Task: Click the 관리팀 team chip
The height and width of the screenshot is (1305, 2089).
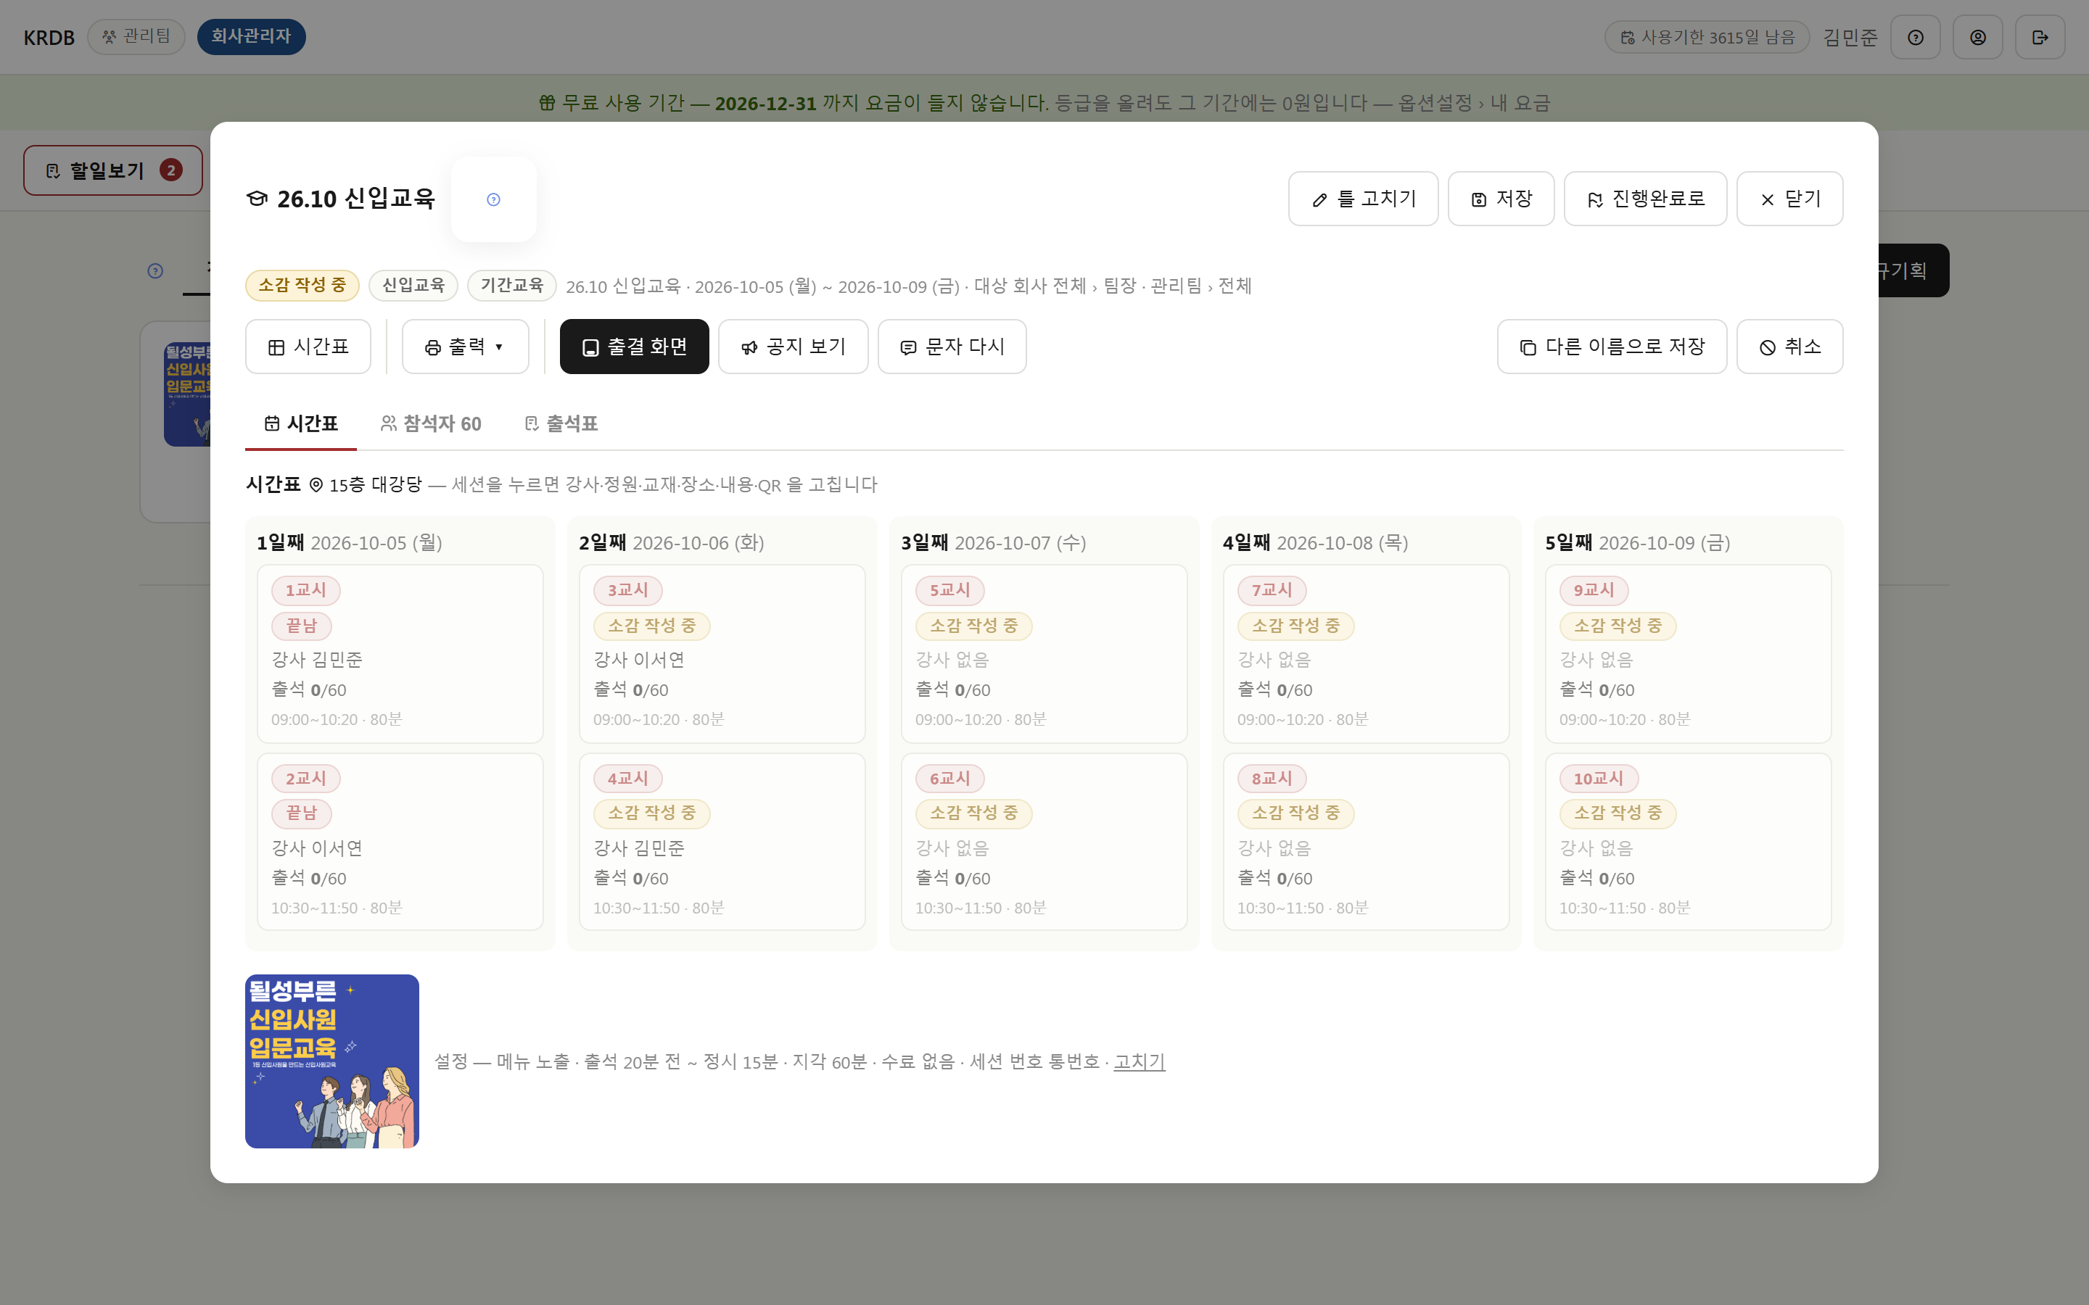Action: point(136,36)
